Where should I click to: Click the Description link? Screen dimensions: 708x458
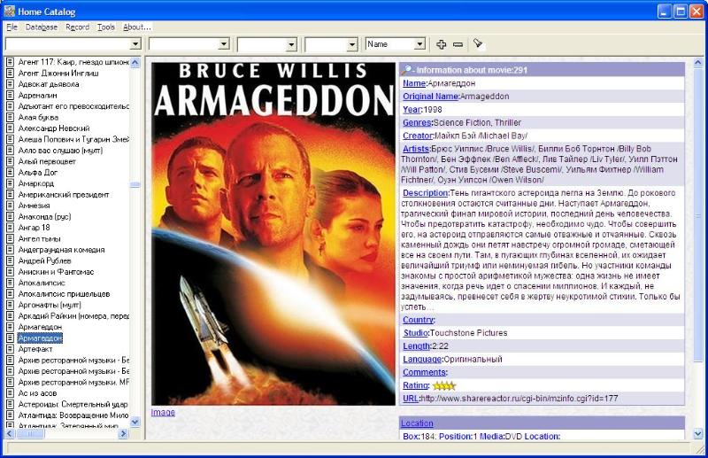(426, 193)
